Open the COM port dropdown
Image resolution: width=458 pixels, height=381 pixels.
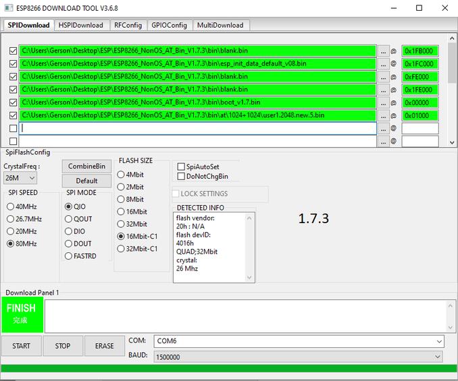299,341
